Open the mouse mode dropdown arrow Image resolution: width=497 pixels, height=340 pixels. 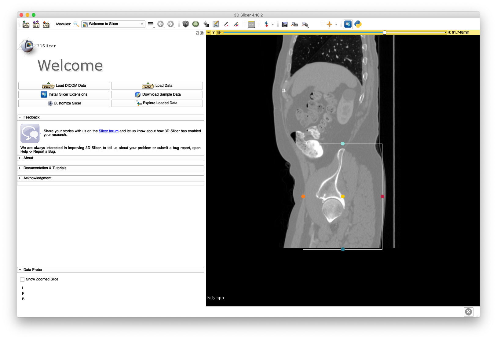[273, 24]
